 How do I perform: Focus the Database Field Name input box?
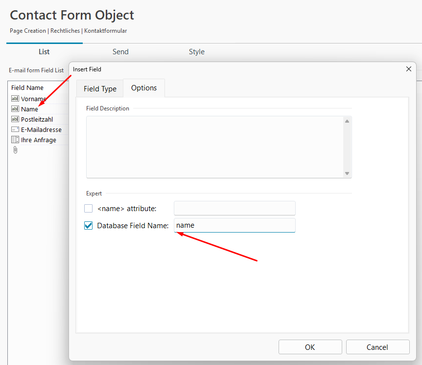(235, 225)
